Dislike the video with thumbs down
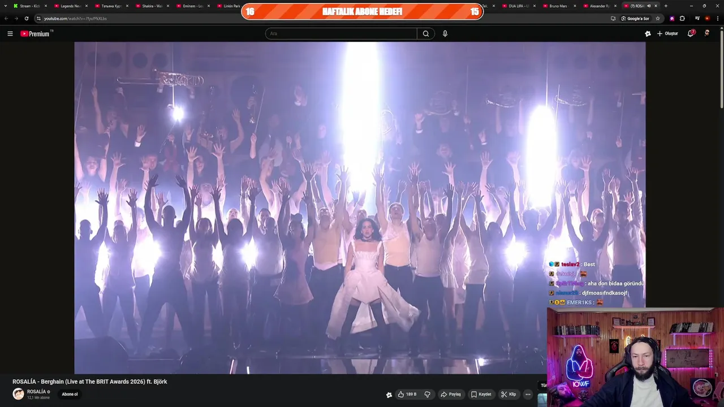 point(428,395)
